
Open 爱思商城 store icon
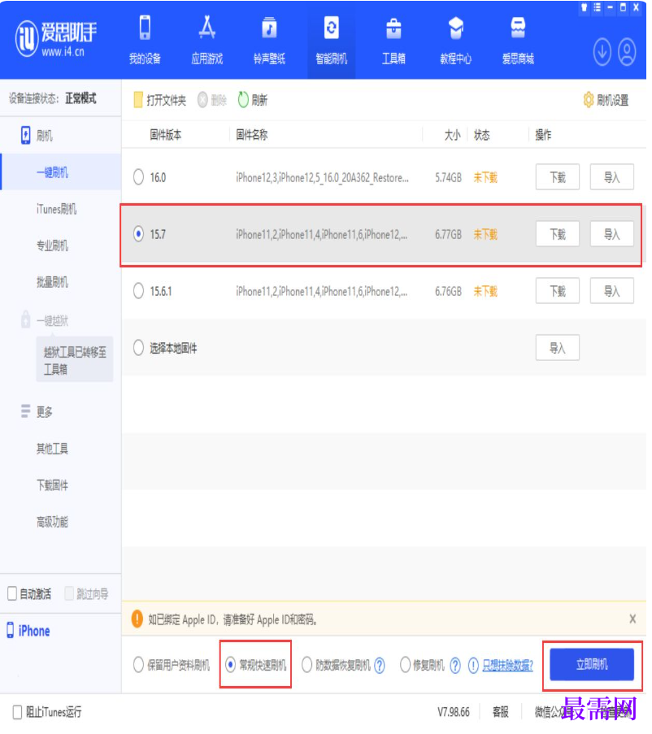click(518, 39)
